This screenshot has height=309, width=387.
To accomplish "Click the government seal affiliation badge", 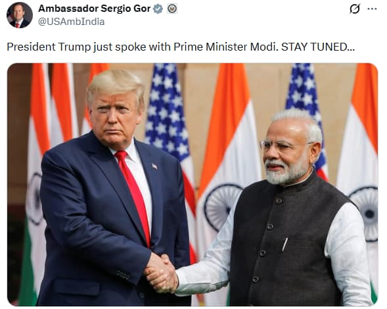I will click(172, 9).
